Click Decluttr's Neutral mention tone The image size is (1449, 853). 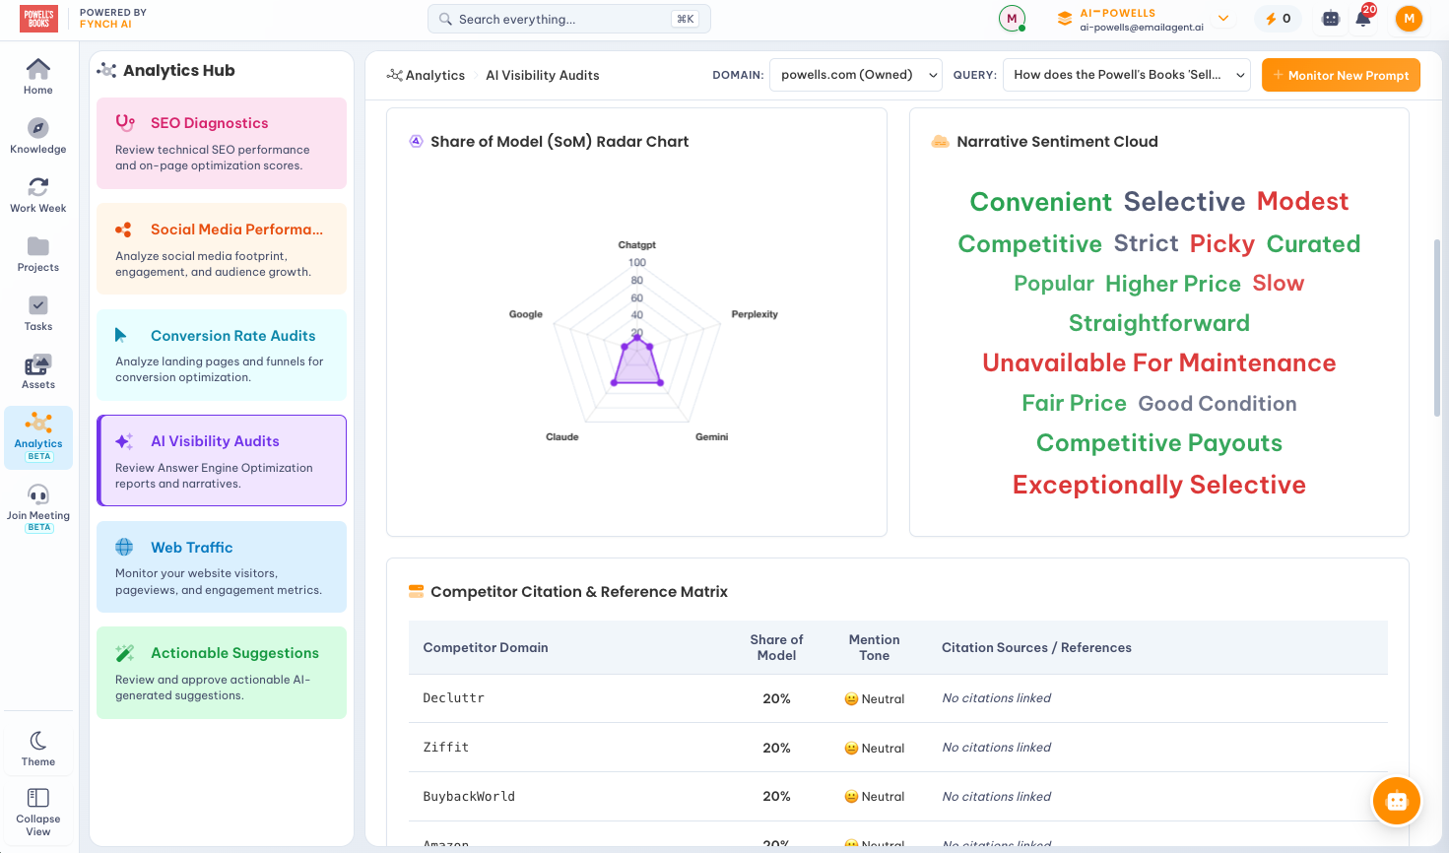(874, 699)
